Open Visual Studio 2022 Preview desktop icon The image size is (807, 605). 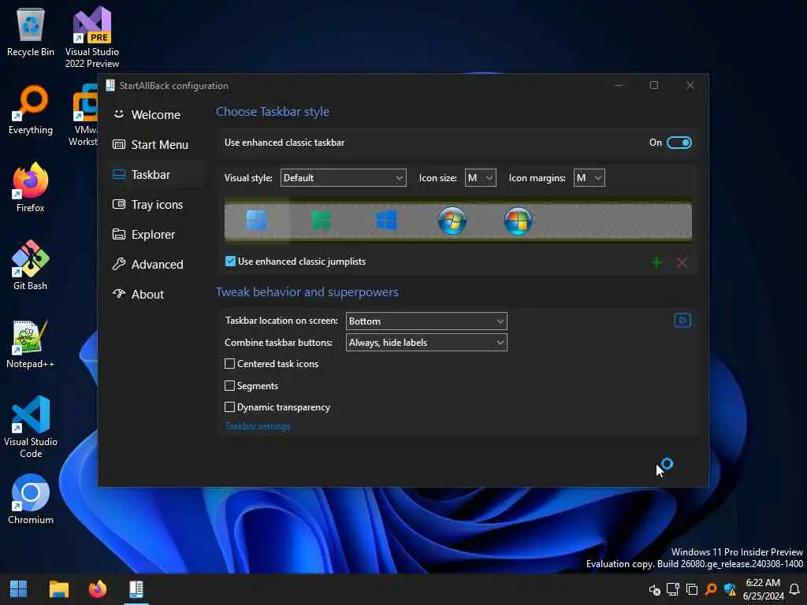click(x=92, y=38)
